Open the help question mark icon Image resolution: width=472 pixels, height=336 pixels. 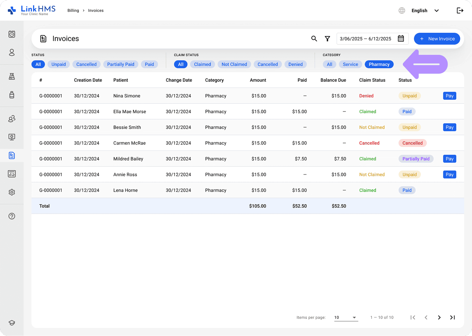(12, 216)
